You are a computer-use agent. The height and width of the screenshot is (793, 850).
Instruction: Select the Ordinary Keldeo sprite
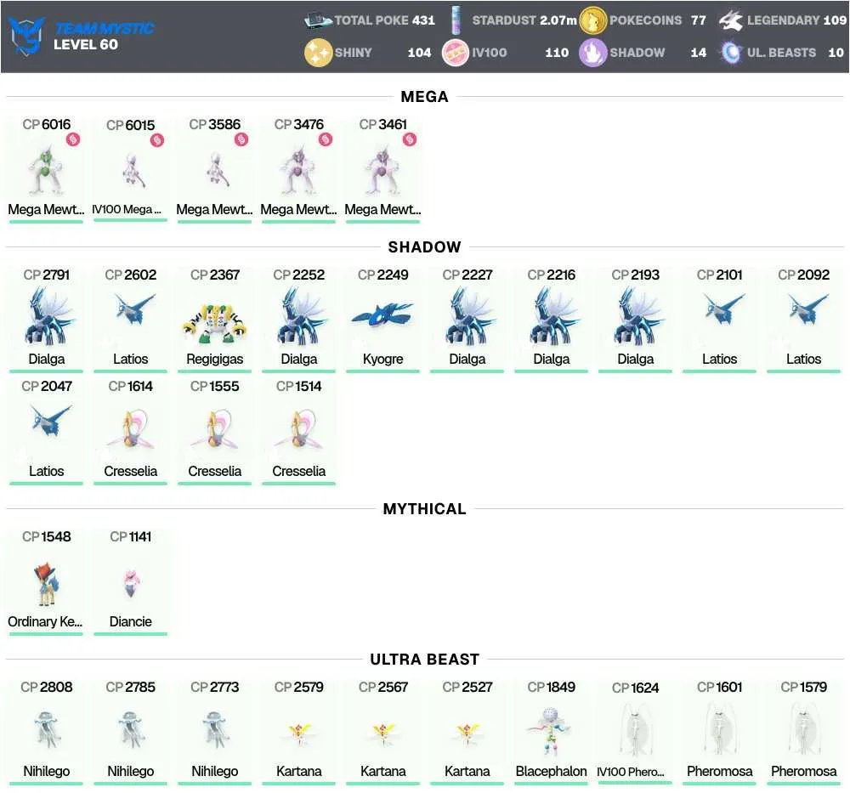click(x=47, y=584)
